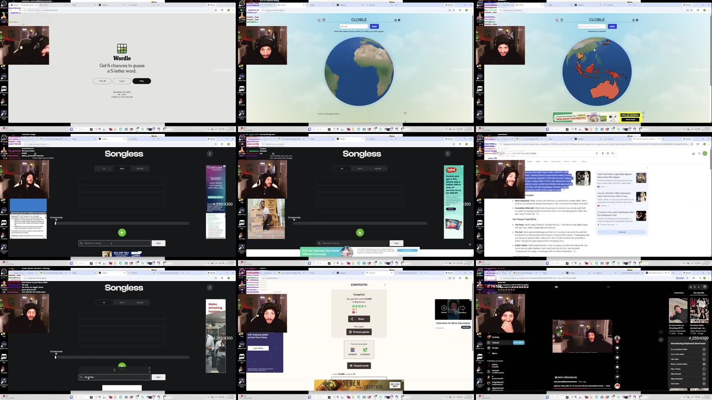Toggle the Hip-Hop filter in Songless
712x400 pixels.
140,168
